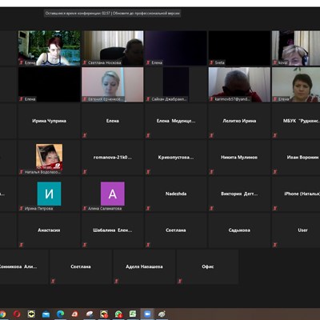Click muted mic icon in МБУК tile

point(275,135)
